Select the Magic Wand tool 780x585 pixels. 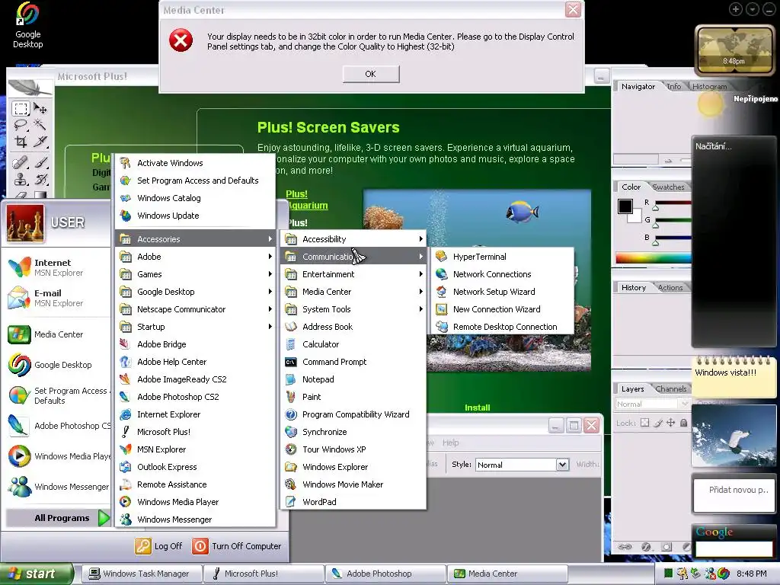point(40,124)
